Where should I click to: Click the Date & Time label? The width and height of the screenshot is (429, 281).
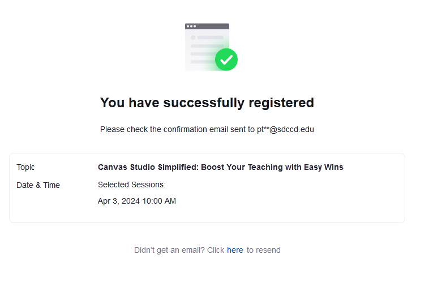(x=38, y=185)
